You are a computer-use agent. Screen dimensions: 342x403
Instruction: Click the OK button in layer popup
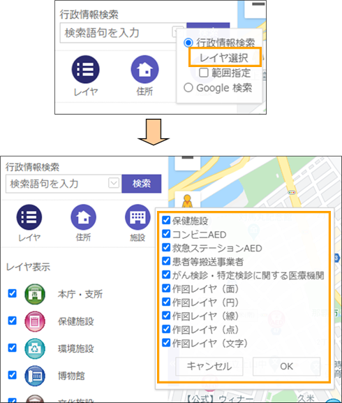286,366
